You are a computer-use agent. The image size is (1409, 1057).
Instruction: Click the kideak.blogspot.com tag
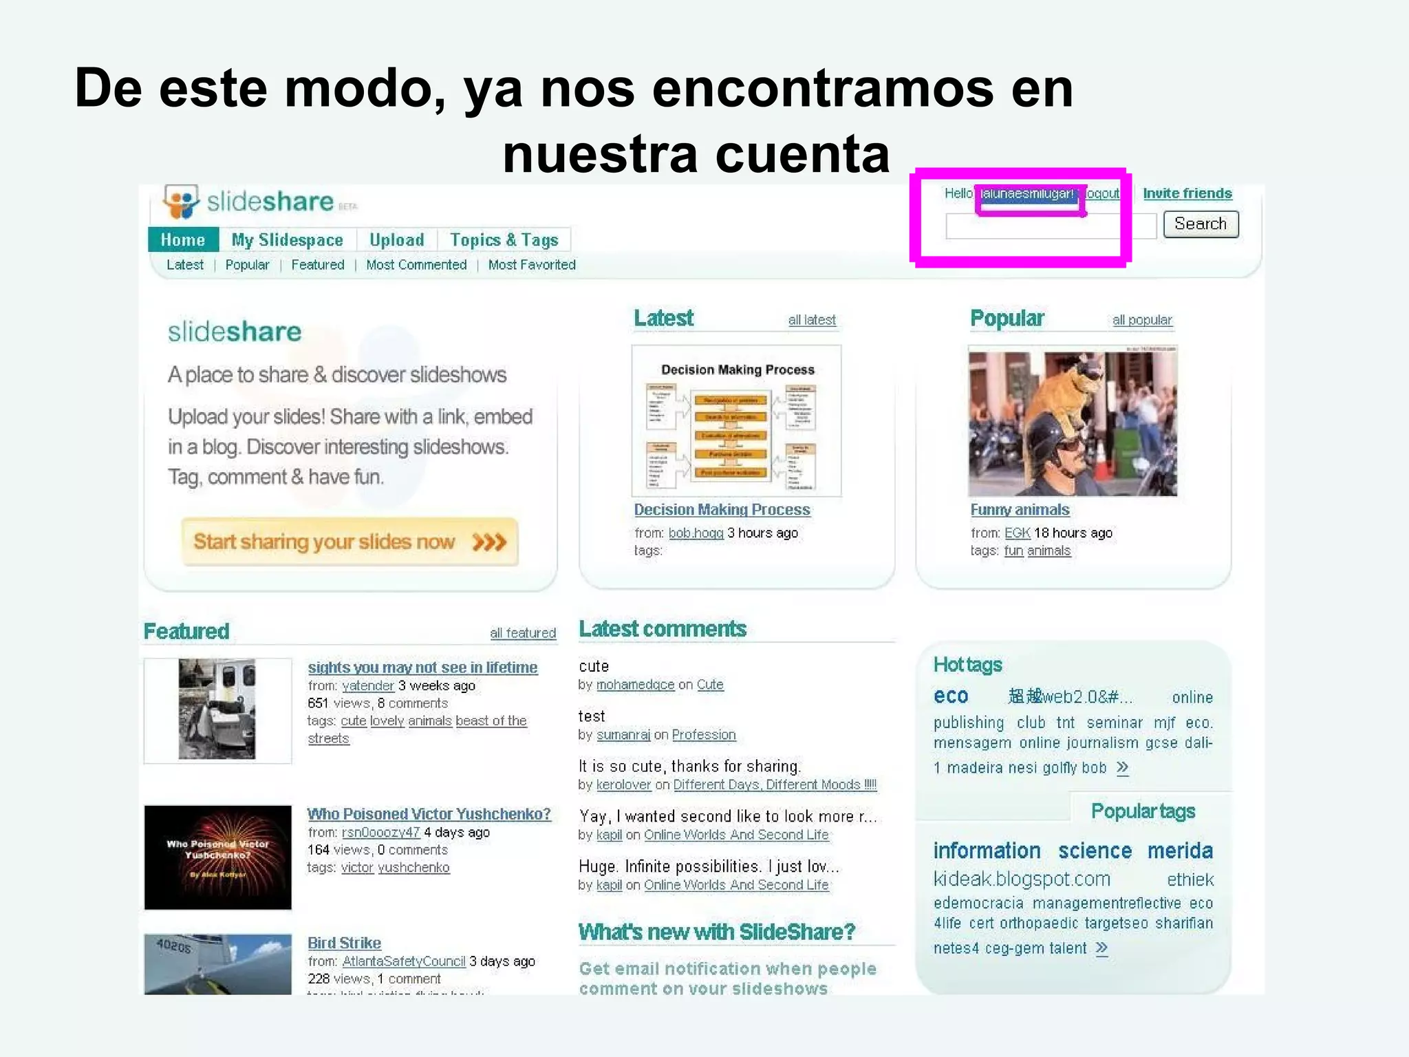pyautogui.click(x=1022, y=879)
